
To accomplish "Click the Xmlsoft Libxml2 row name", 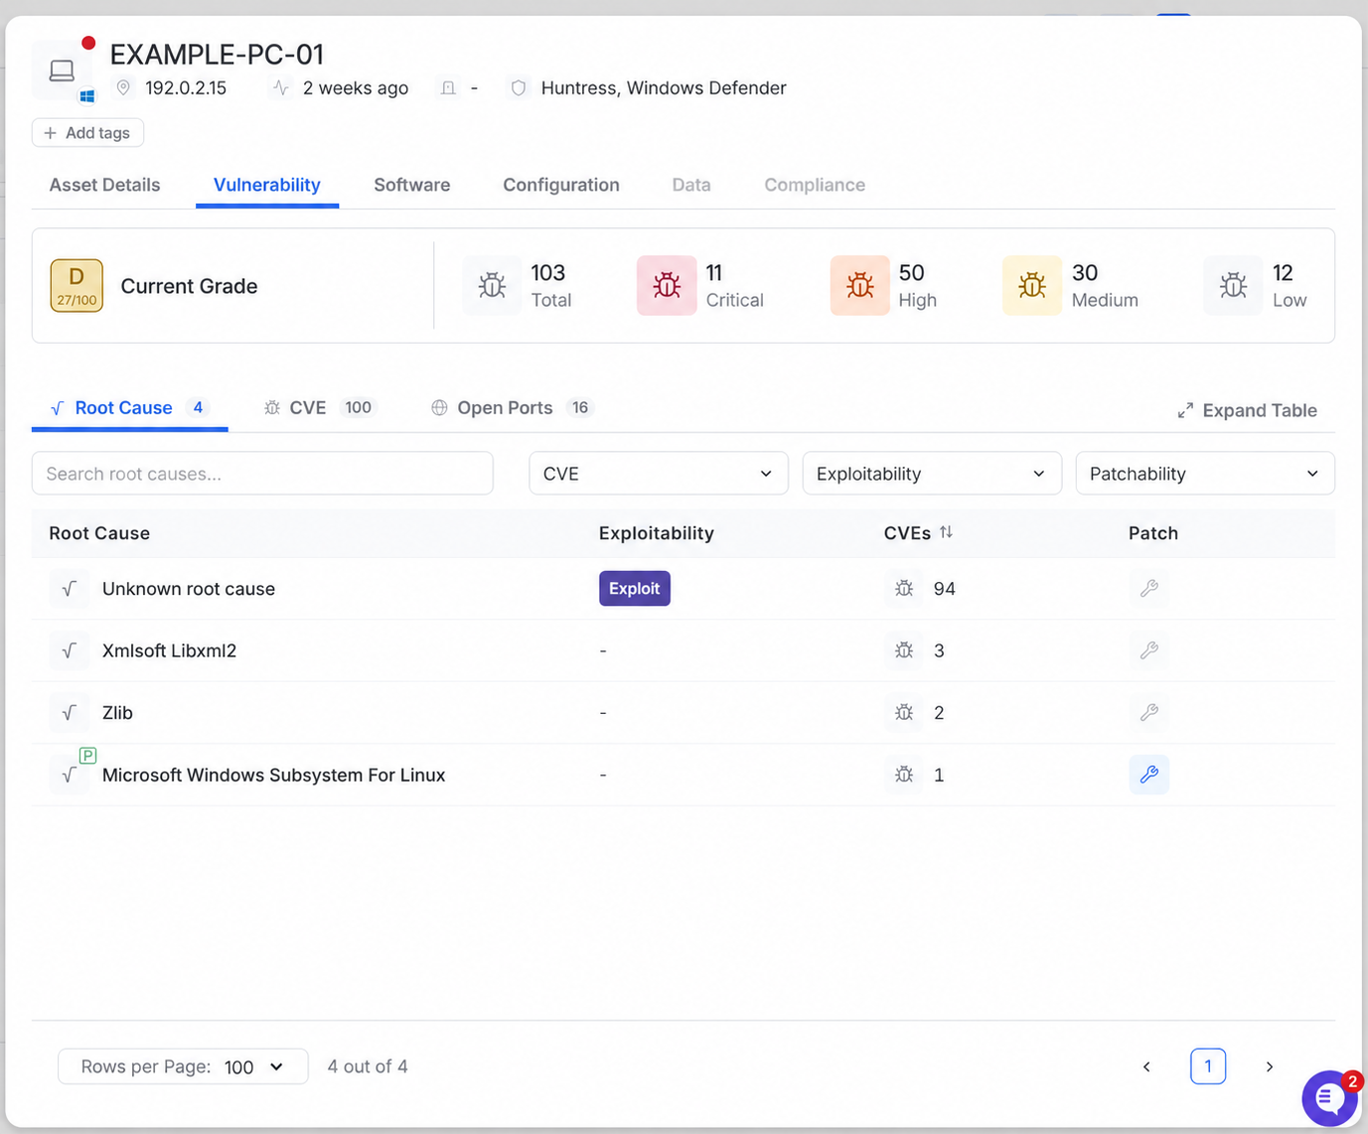I will [x=169, y=651].
